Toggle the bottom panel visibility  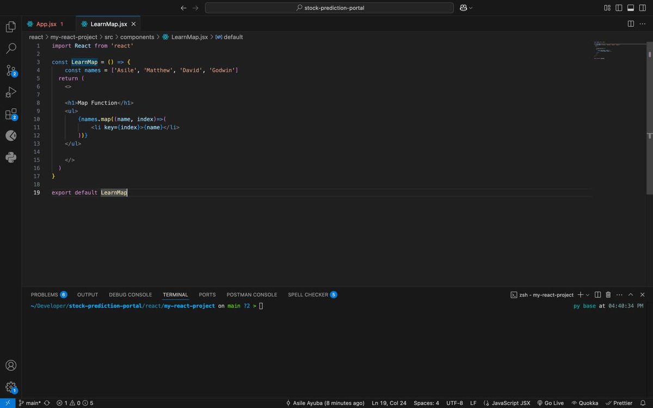point(631,8)
